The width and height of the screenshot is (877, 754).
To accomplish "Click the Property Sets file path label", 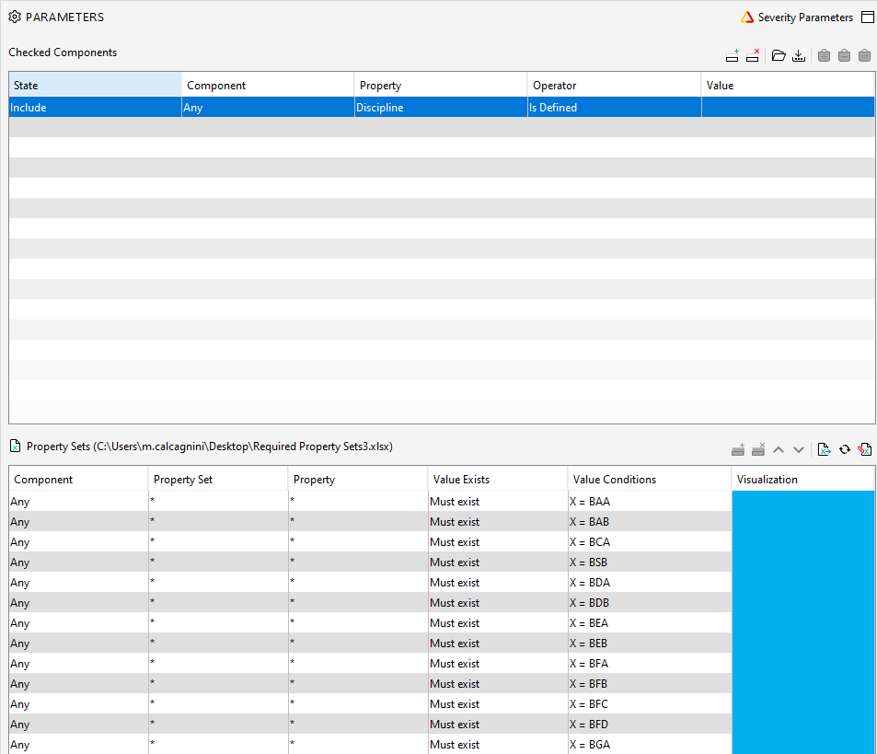I will point(210,447).
